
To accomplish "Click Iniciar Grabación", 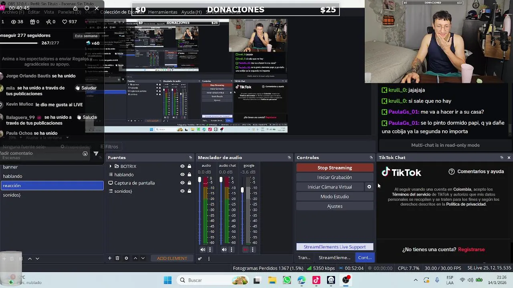I will click(335, 177).
